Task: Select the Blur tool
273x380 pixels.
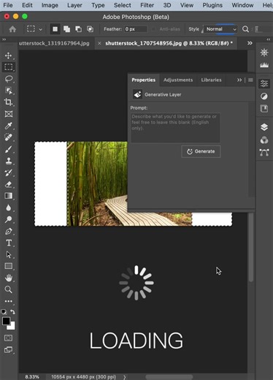Action: tap(9, 208)
